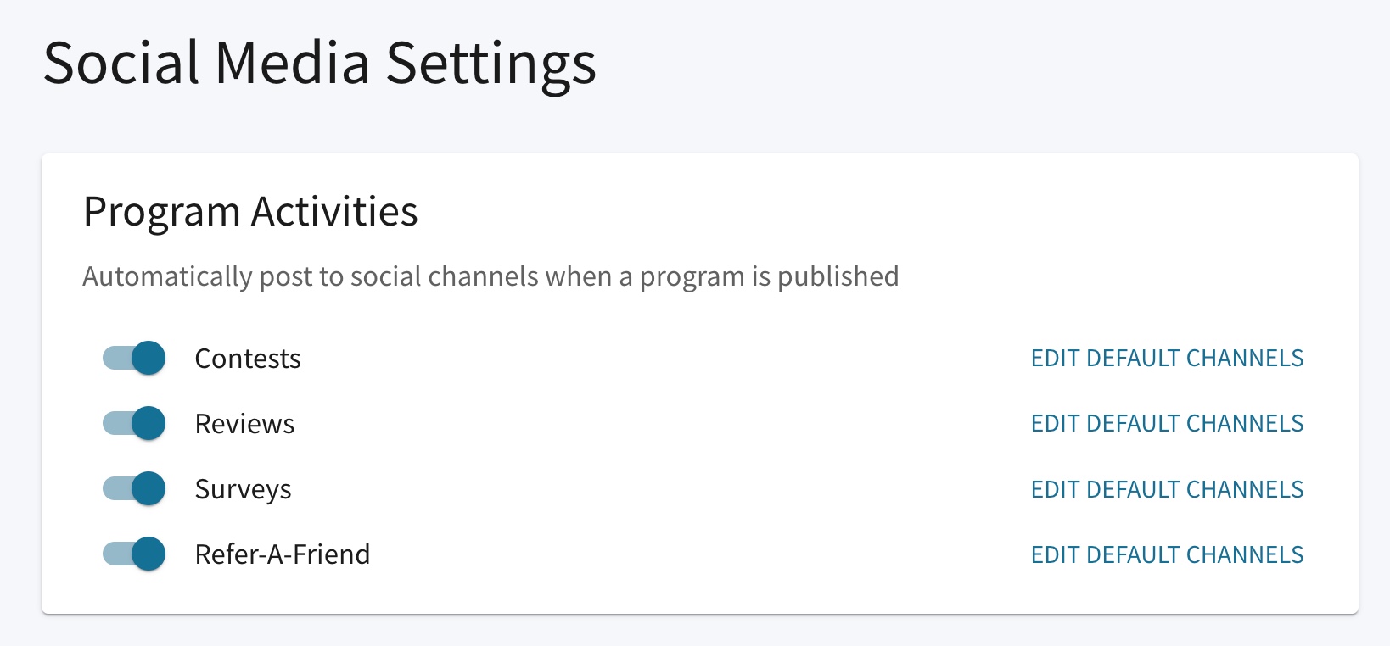Select the Surveys label text

click(243, 490)
